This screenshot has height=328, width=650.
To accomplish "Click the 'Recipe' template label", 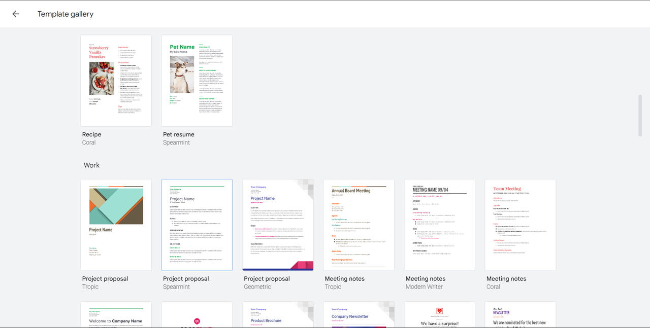I will 92,134.
